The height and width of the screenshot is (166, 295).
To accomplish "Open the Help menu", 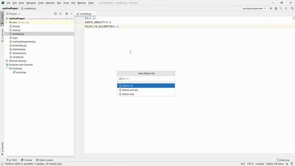I will click(x=91, y=3).
